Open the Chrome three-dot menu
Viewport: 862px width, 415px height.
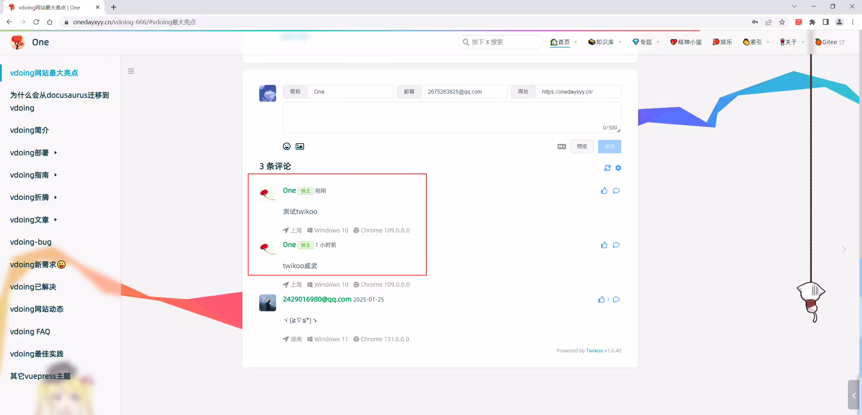[853, 22]
